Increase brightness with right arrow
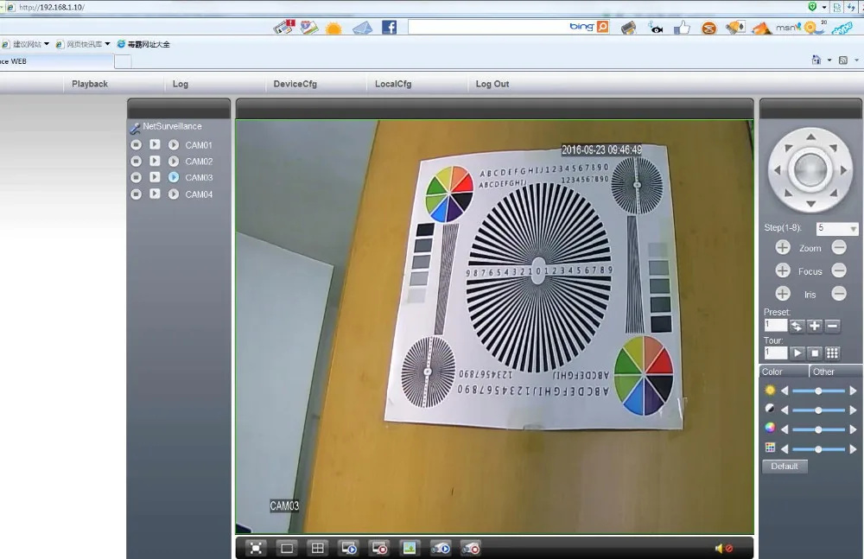This screenshot has width=864, height=559. click(853, 391)
